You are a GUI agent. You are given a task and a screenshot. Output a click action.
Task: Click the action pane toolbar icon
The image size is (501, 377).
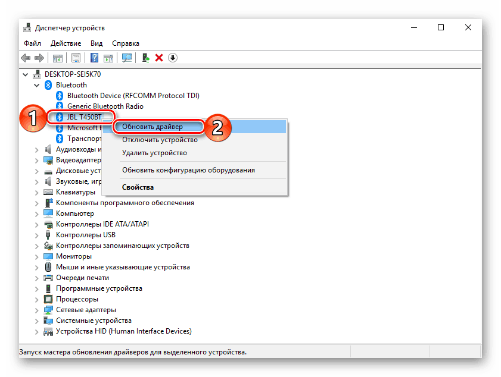108,58
